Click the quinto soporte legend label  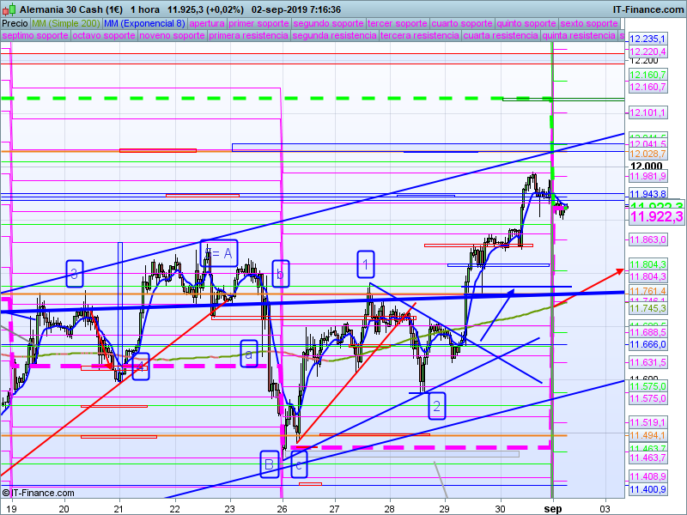click(x=526, y=23)
